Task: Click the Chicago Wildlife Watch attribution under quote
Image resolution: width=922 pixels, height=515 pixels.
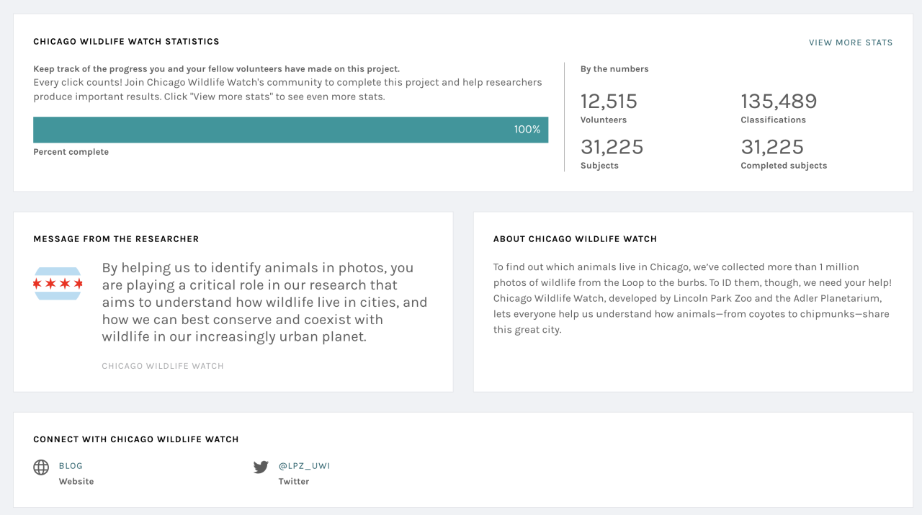Action: [163, 366]
